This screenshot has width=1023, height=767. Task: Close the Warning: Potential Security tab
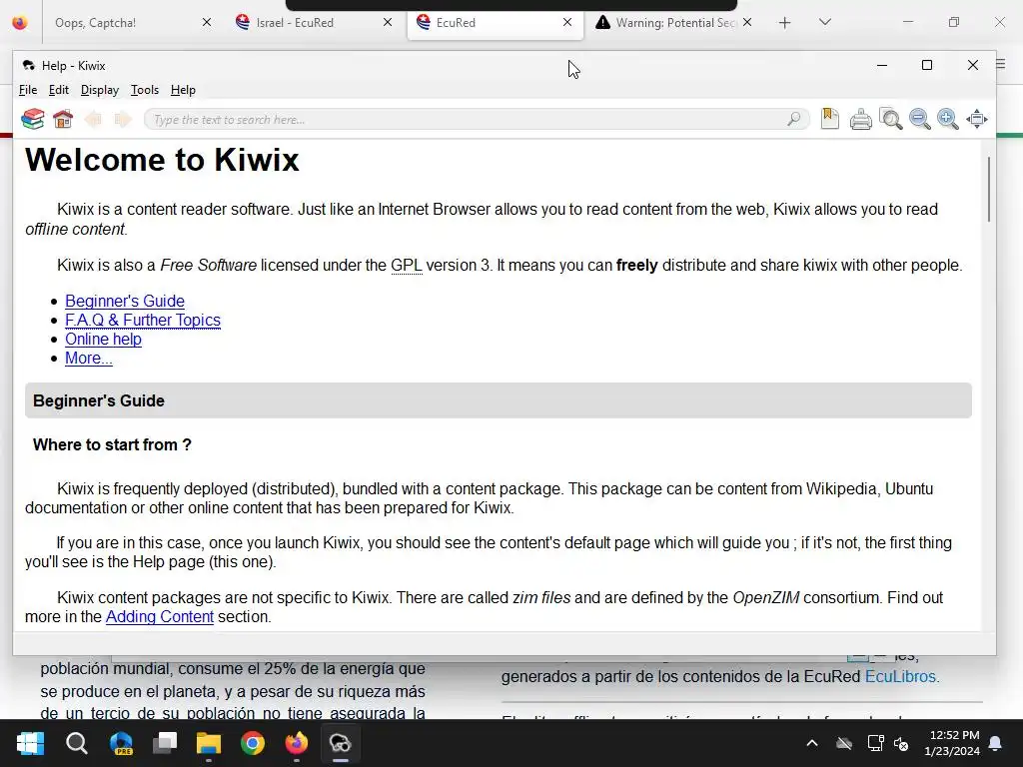[747, 22]
